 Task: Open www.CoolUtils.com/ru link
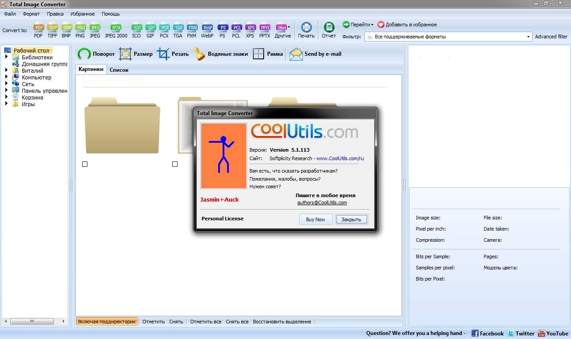click(340, 158)
